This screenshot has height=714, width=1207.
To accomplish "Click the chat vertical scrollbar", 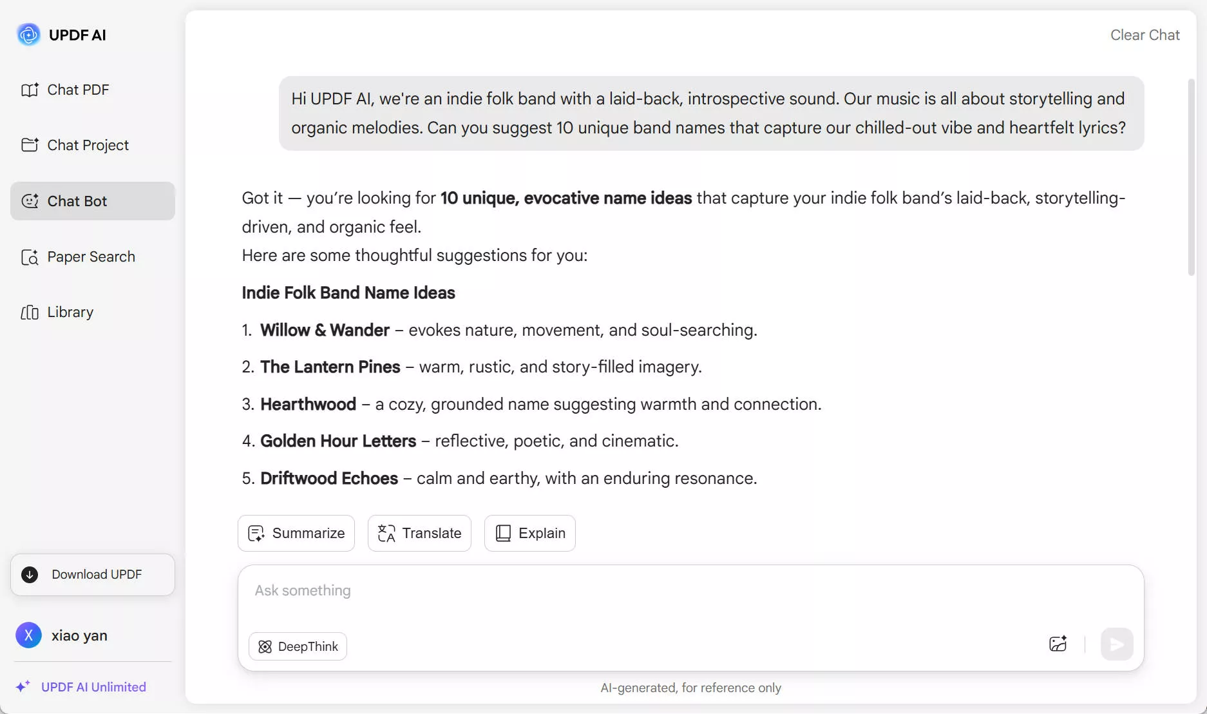I will [x=1191, y=177].
